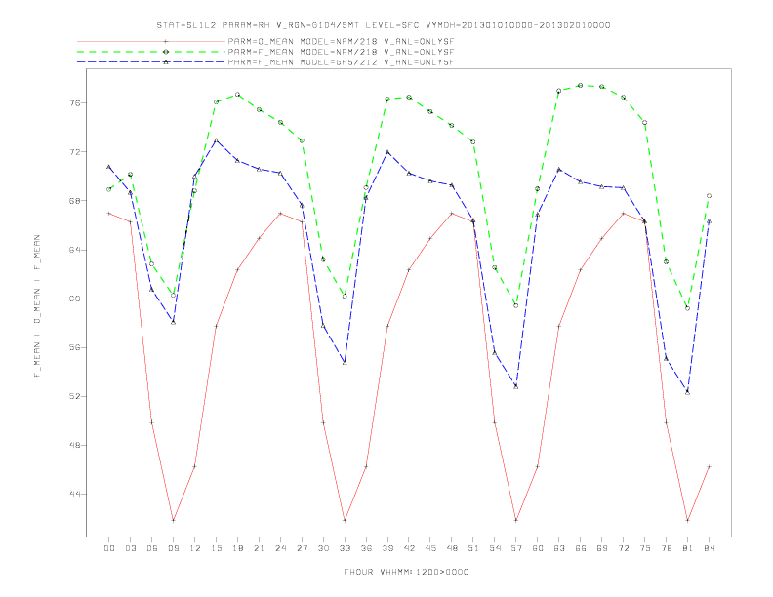This screenshot has width=773, height=597.
Task: Click the y-axis tick label 72
Action: (75, 152)
